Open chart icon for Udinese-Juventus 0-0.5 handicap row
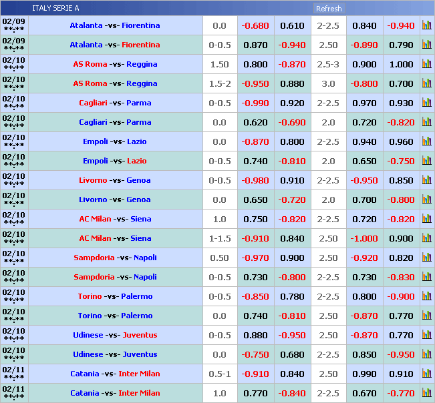 click(426, 336)
